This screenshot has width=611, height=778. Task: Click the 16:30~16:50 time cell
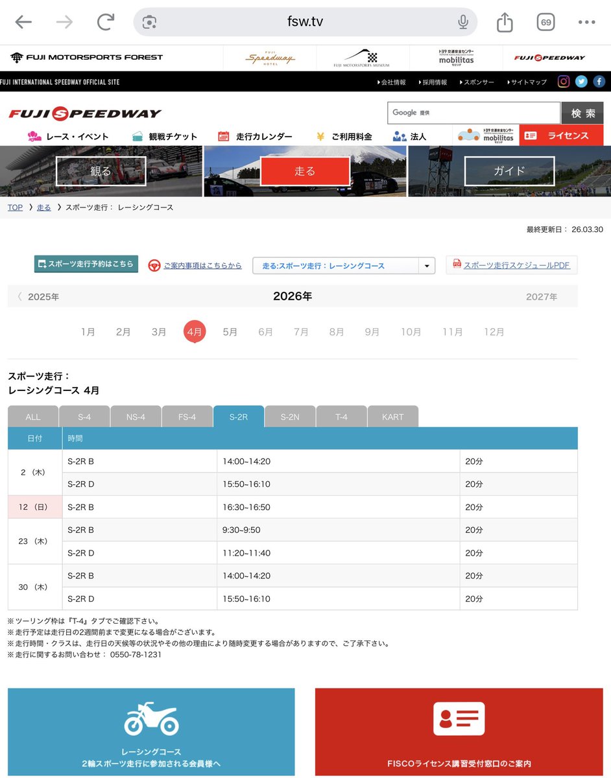click(x=339, y=507)
